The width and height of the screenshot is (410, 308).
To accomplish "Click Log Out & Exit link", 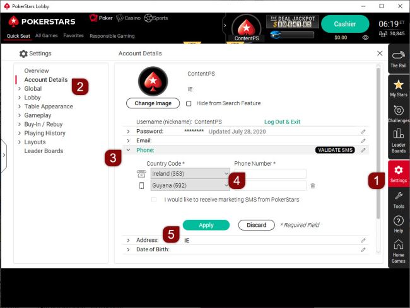I will 282,122.
